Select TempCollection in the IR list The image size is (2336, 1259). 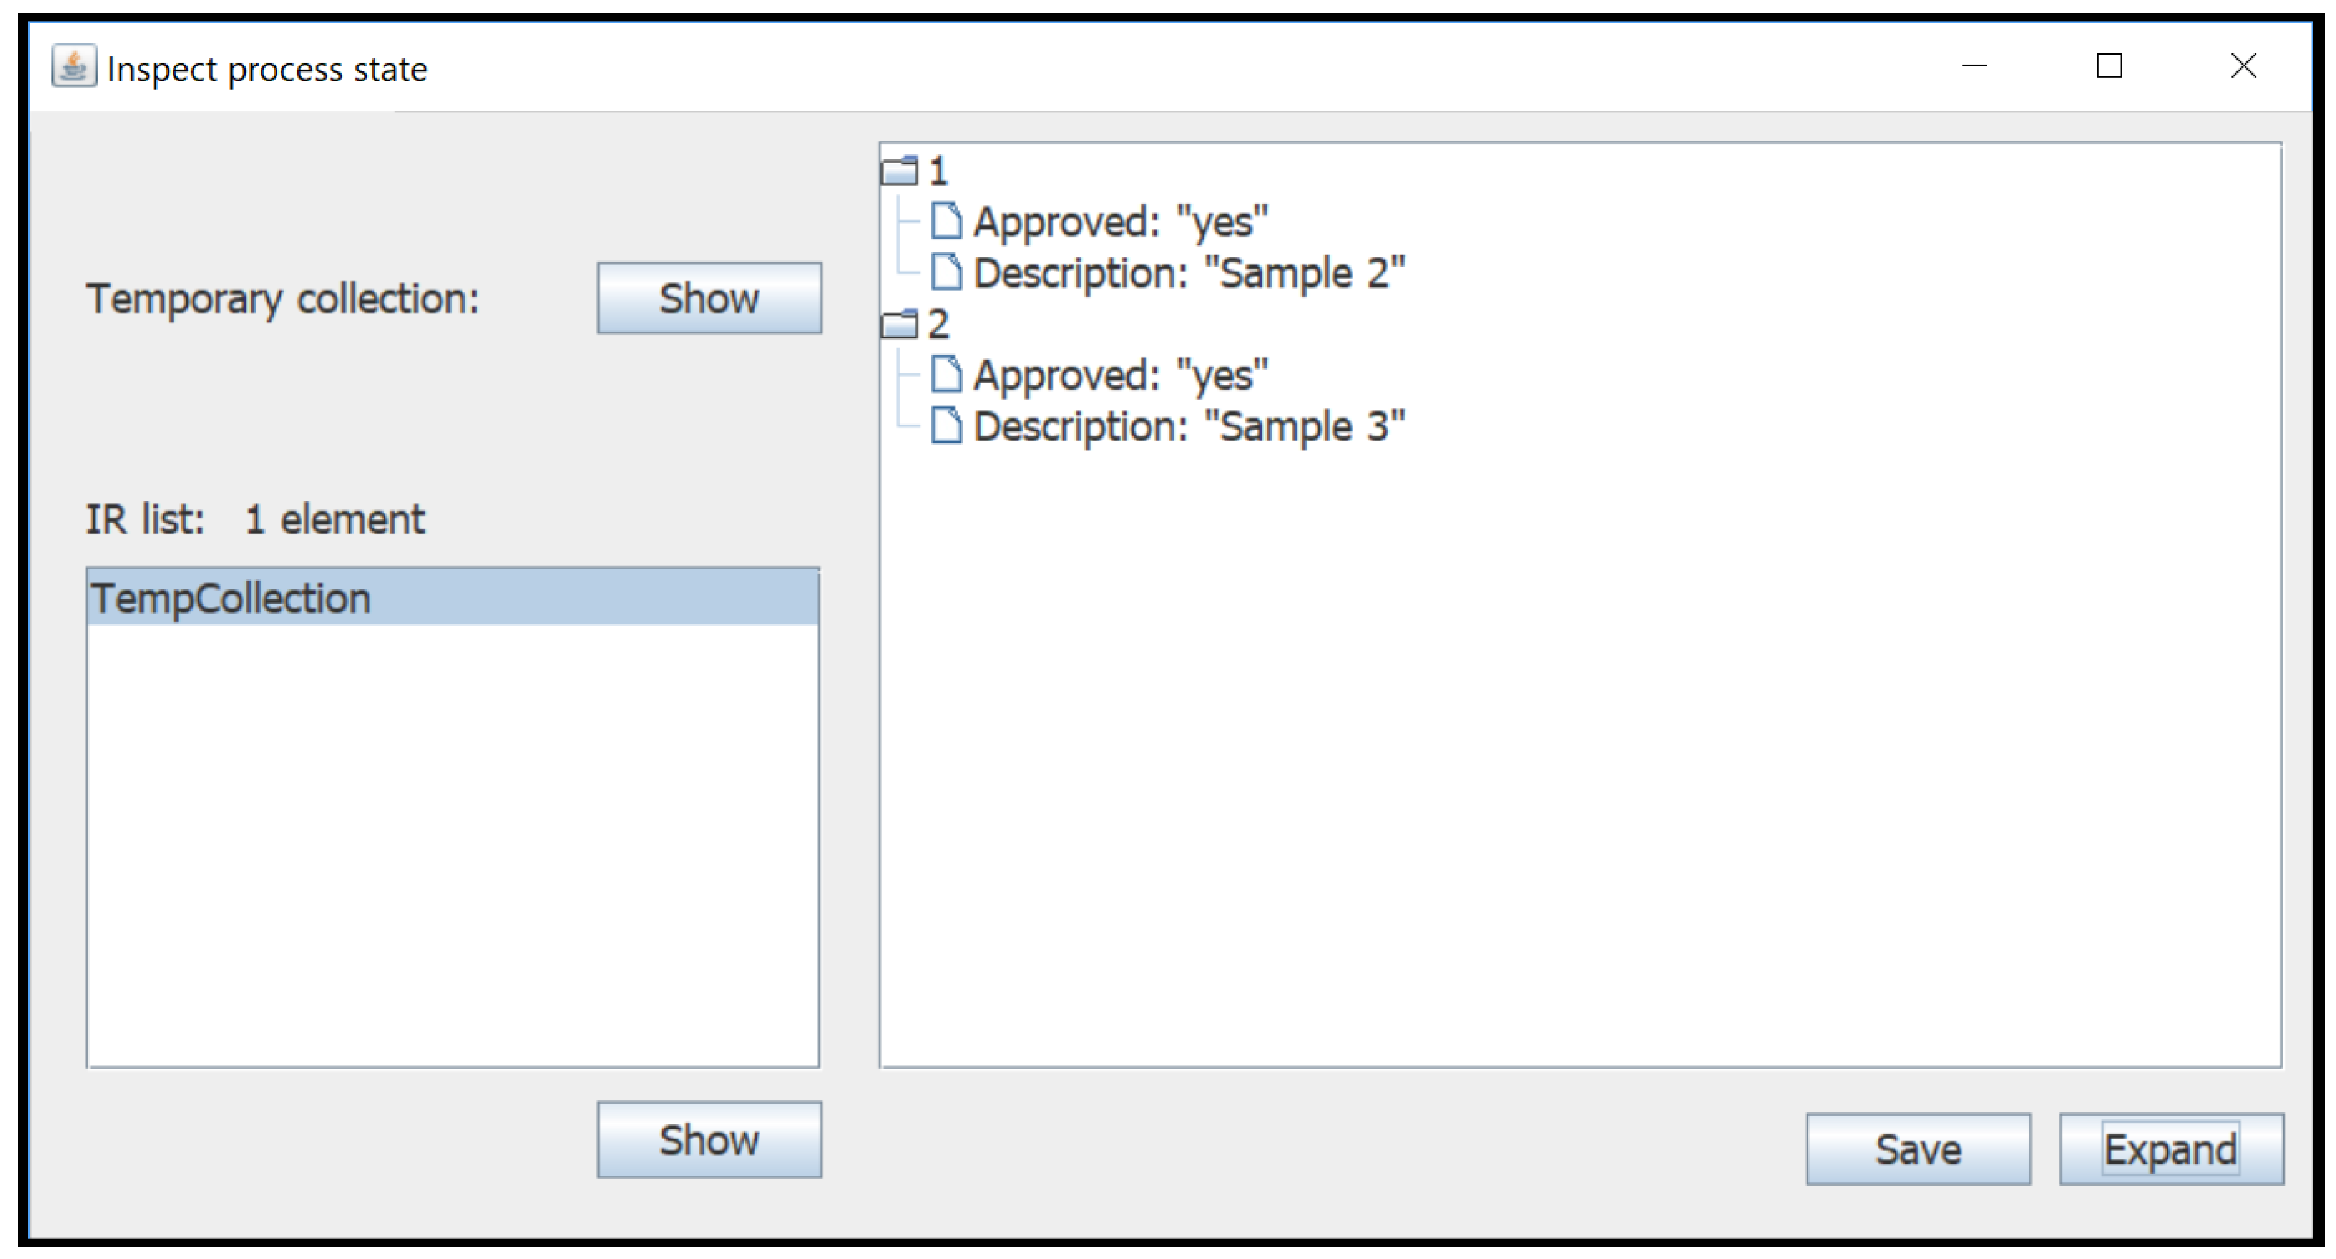[231, 598]
